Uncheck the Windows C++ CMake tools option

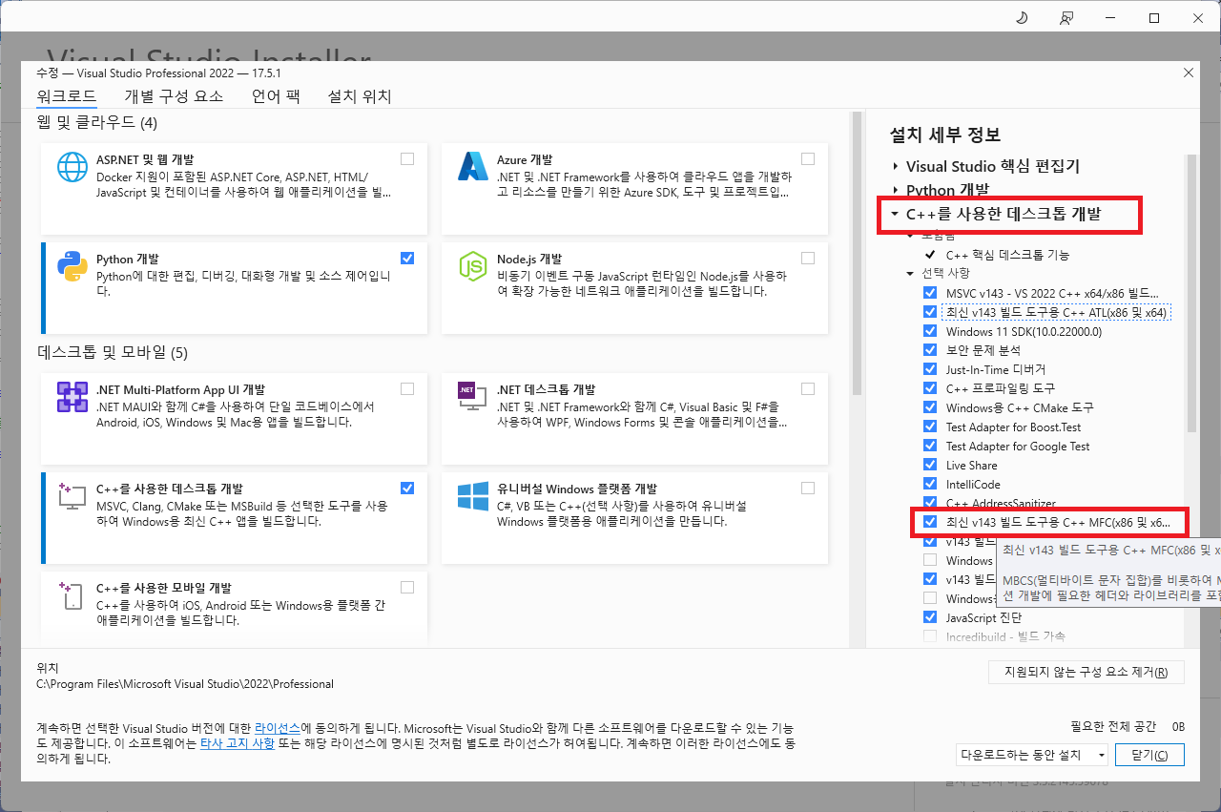tap(930, 407)
